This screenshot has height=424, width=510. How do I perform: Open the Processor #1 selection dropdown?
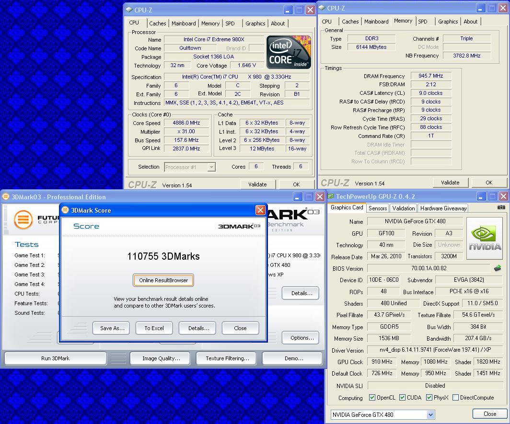[x=211, y=167]
